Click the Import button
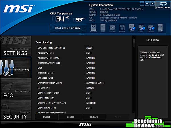This screenshot has height=128, width=171. point(46,117)
